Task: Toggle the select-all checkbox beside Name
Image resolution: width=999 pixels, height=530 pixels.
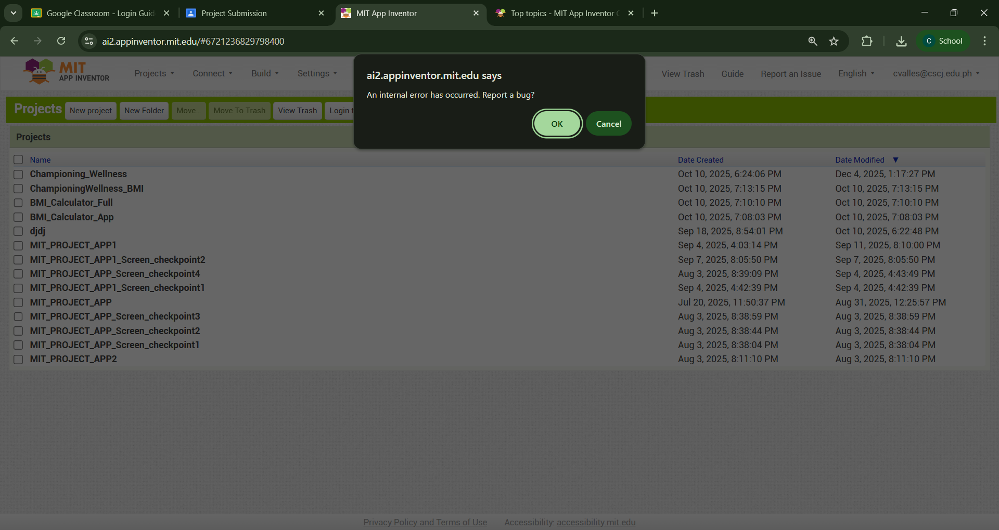Action: [18, 160]
